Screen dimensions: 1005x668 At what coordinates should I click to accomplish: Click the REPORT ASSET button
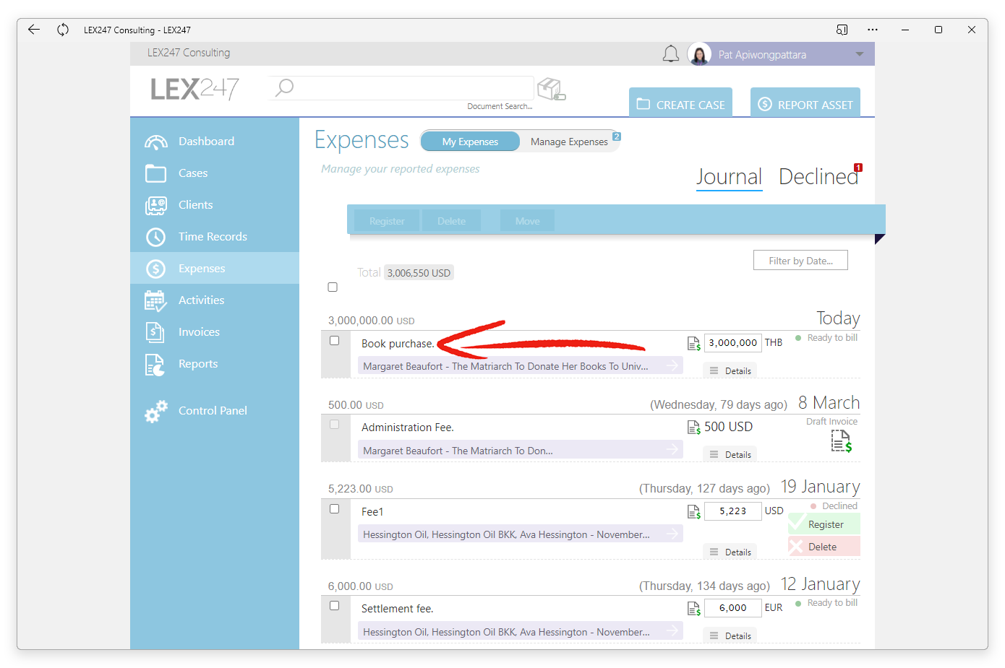(805, 104)
